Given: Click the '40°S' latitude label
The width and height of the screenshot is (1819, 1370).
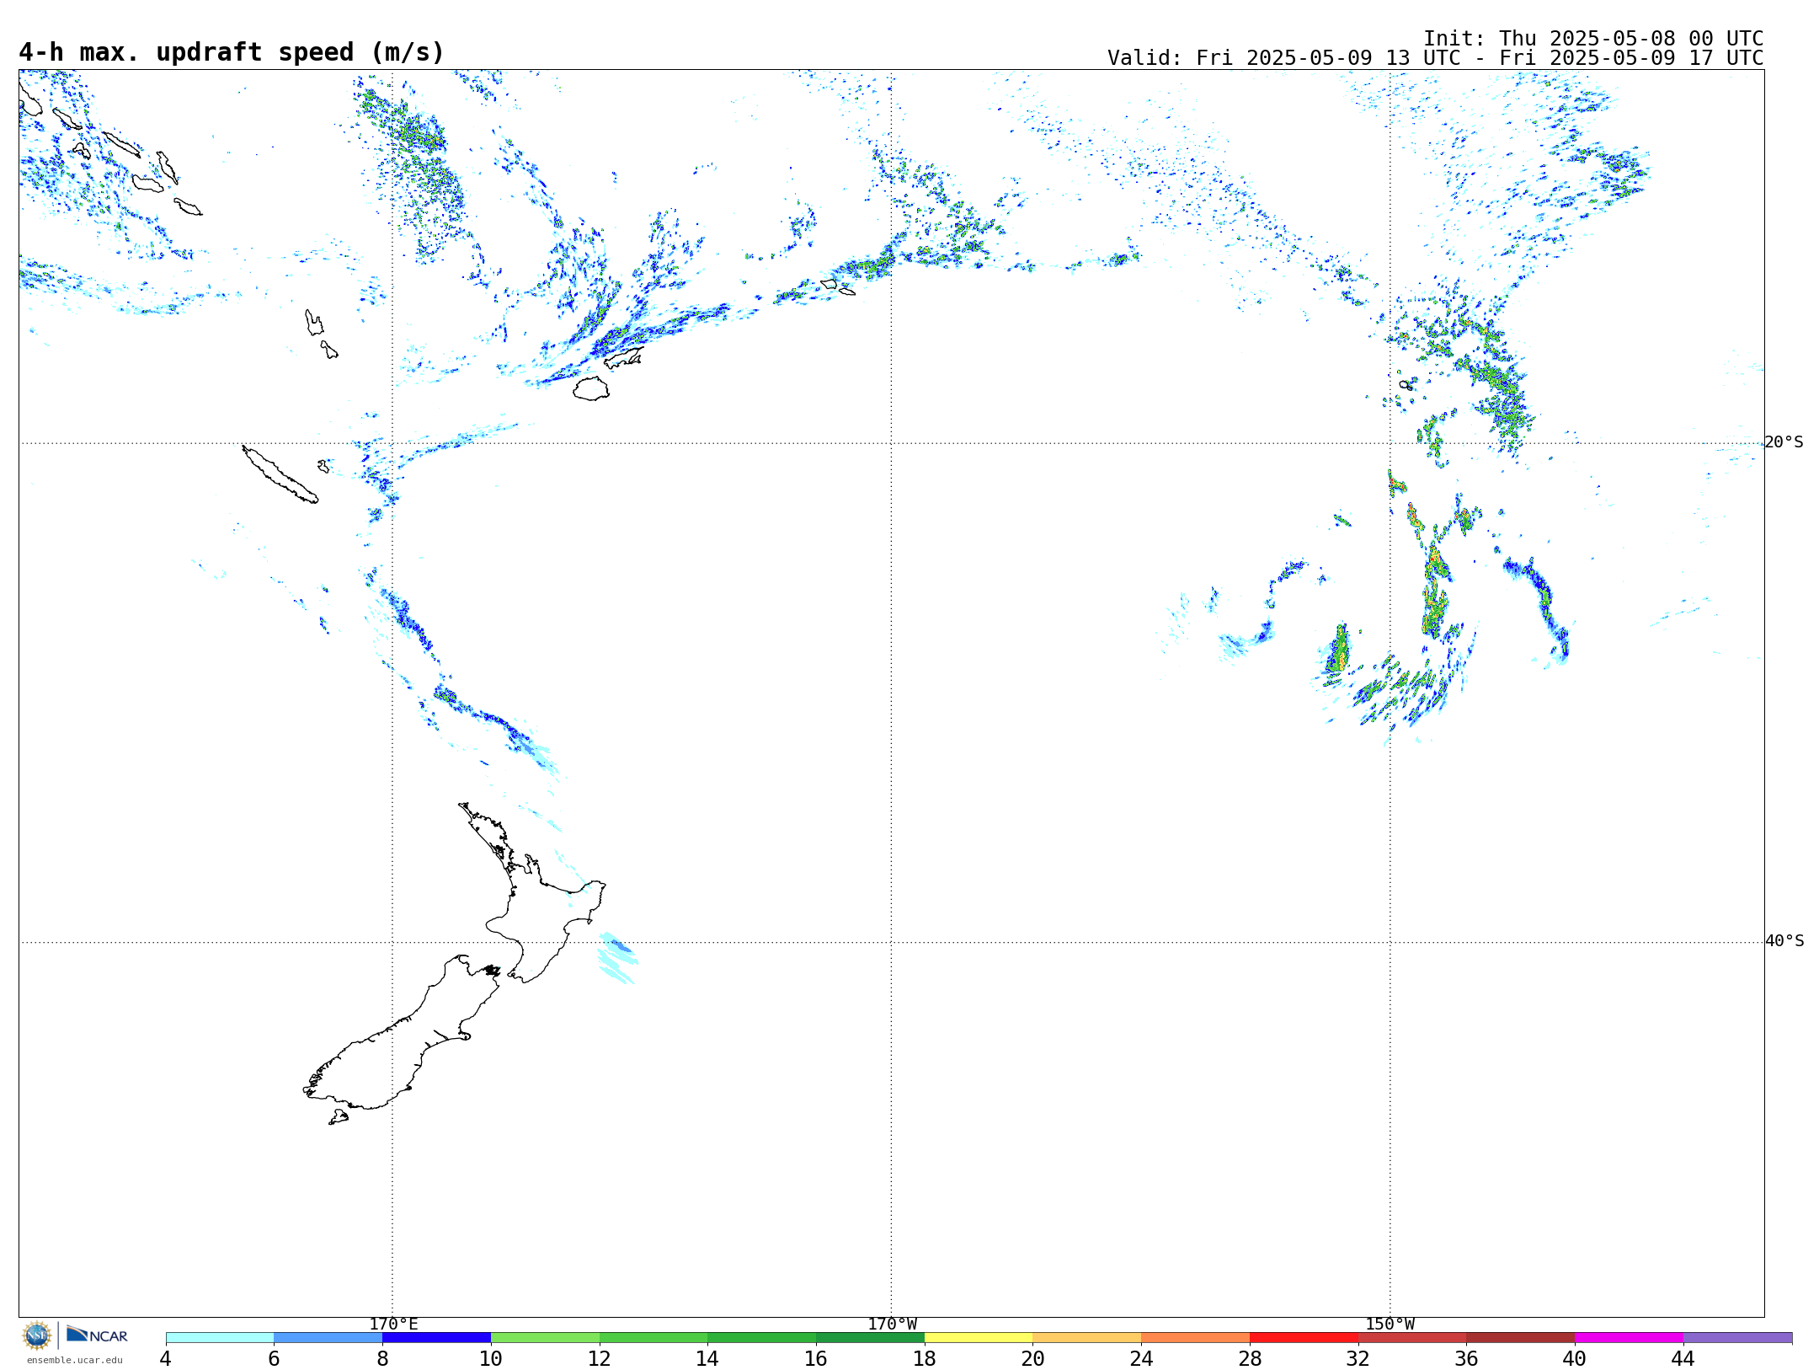Looking at the screenshot, I should pyautogui.click(x=1784, y=941).
